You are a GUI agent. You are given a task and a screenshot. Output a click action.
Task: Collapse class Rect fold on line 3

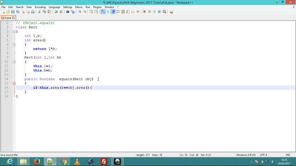pyautogui.click(x=14, y=32)
